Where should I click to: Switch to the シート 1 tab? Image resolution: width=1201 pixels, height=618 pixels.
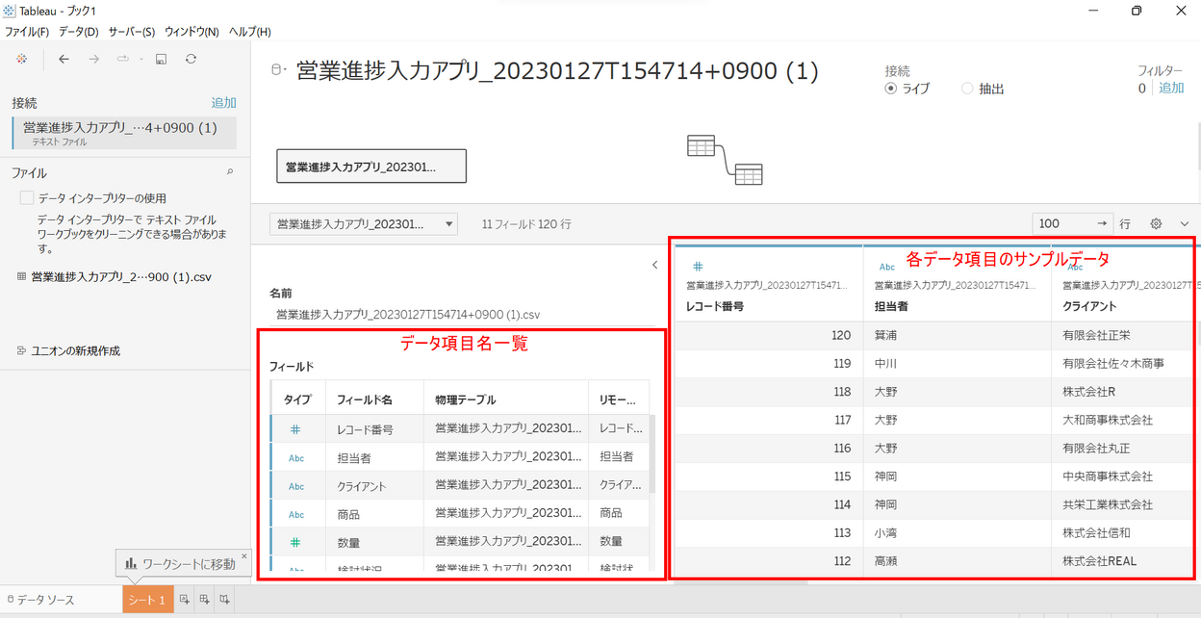click(147, 600)
